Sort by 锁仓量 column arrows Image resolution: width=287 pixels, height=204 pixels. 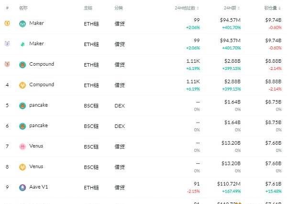tap(279, 8)
